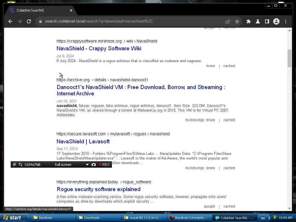Close the CollabNet SearXNG tab
The height and width of the screenshot is (222, 296).
(x=71, y=10)
